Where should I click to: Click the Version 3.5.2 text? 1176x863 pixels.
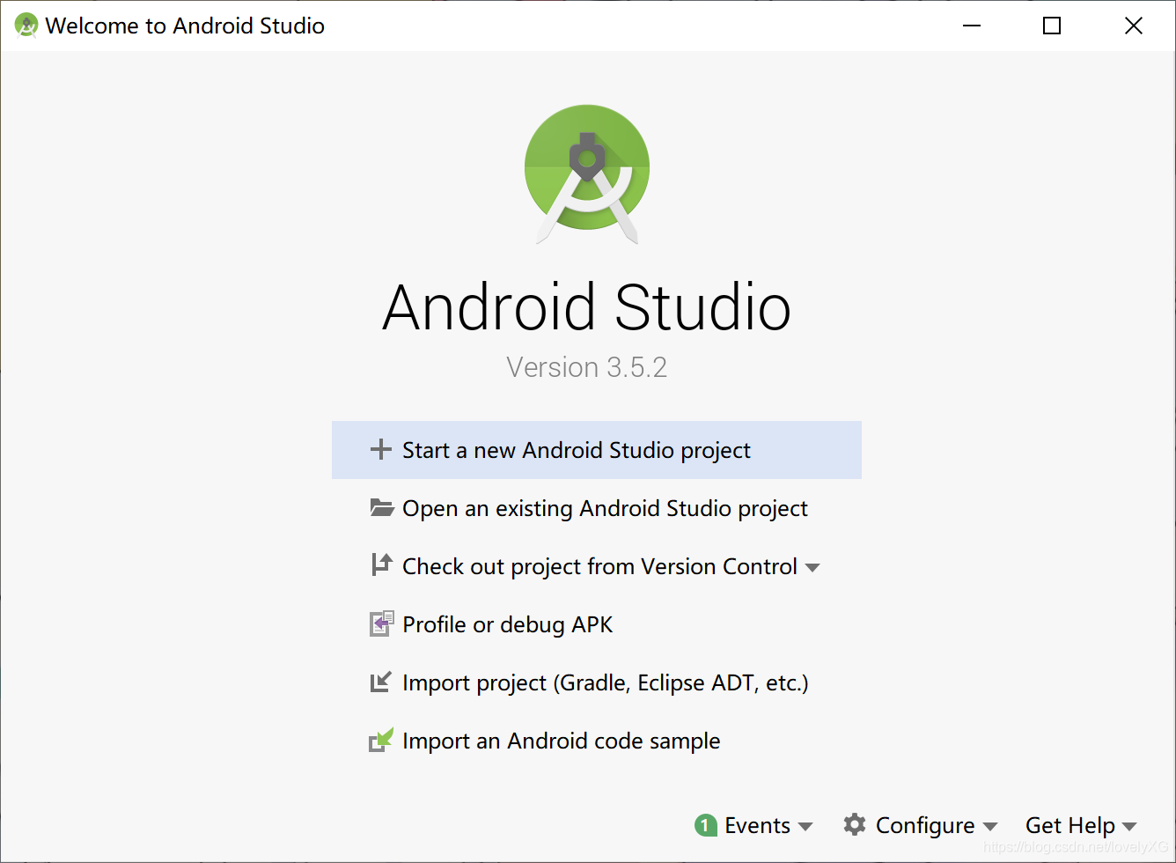click(x=587, y=367)
